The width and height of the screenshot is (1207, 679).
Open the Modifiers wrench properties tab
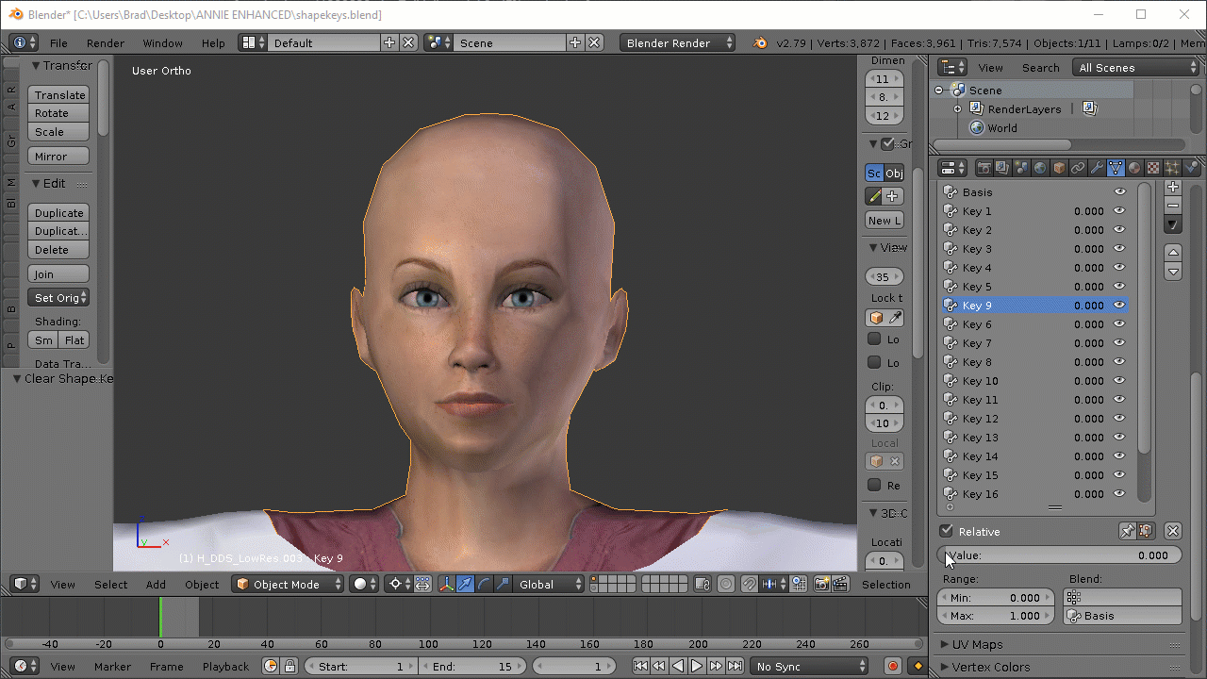click(x=1097, y=168)
